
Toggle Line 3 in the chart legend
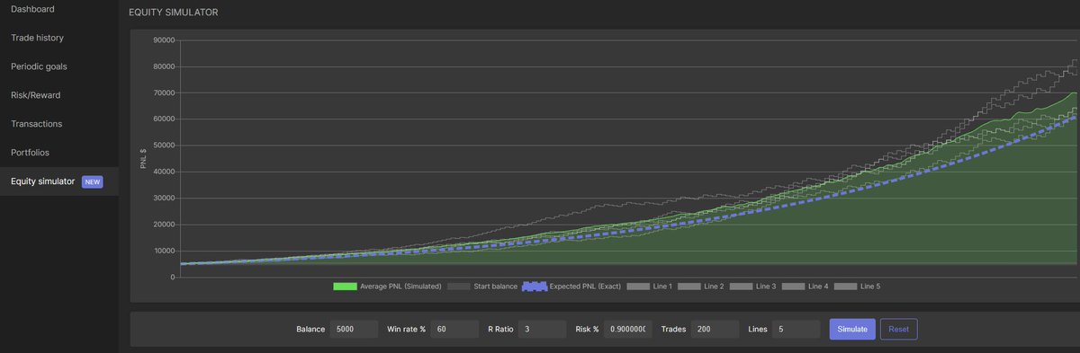coord(753,287)
